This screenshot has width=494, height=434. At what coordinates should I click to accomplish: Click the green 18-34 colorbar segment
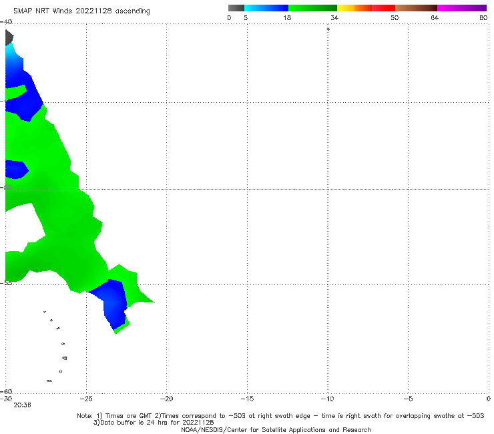click(313, 8)
